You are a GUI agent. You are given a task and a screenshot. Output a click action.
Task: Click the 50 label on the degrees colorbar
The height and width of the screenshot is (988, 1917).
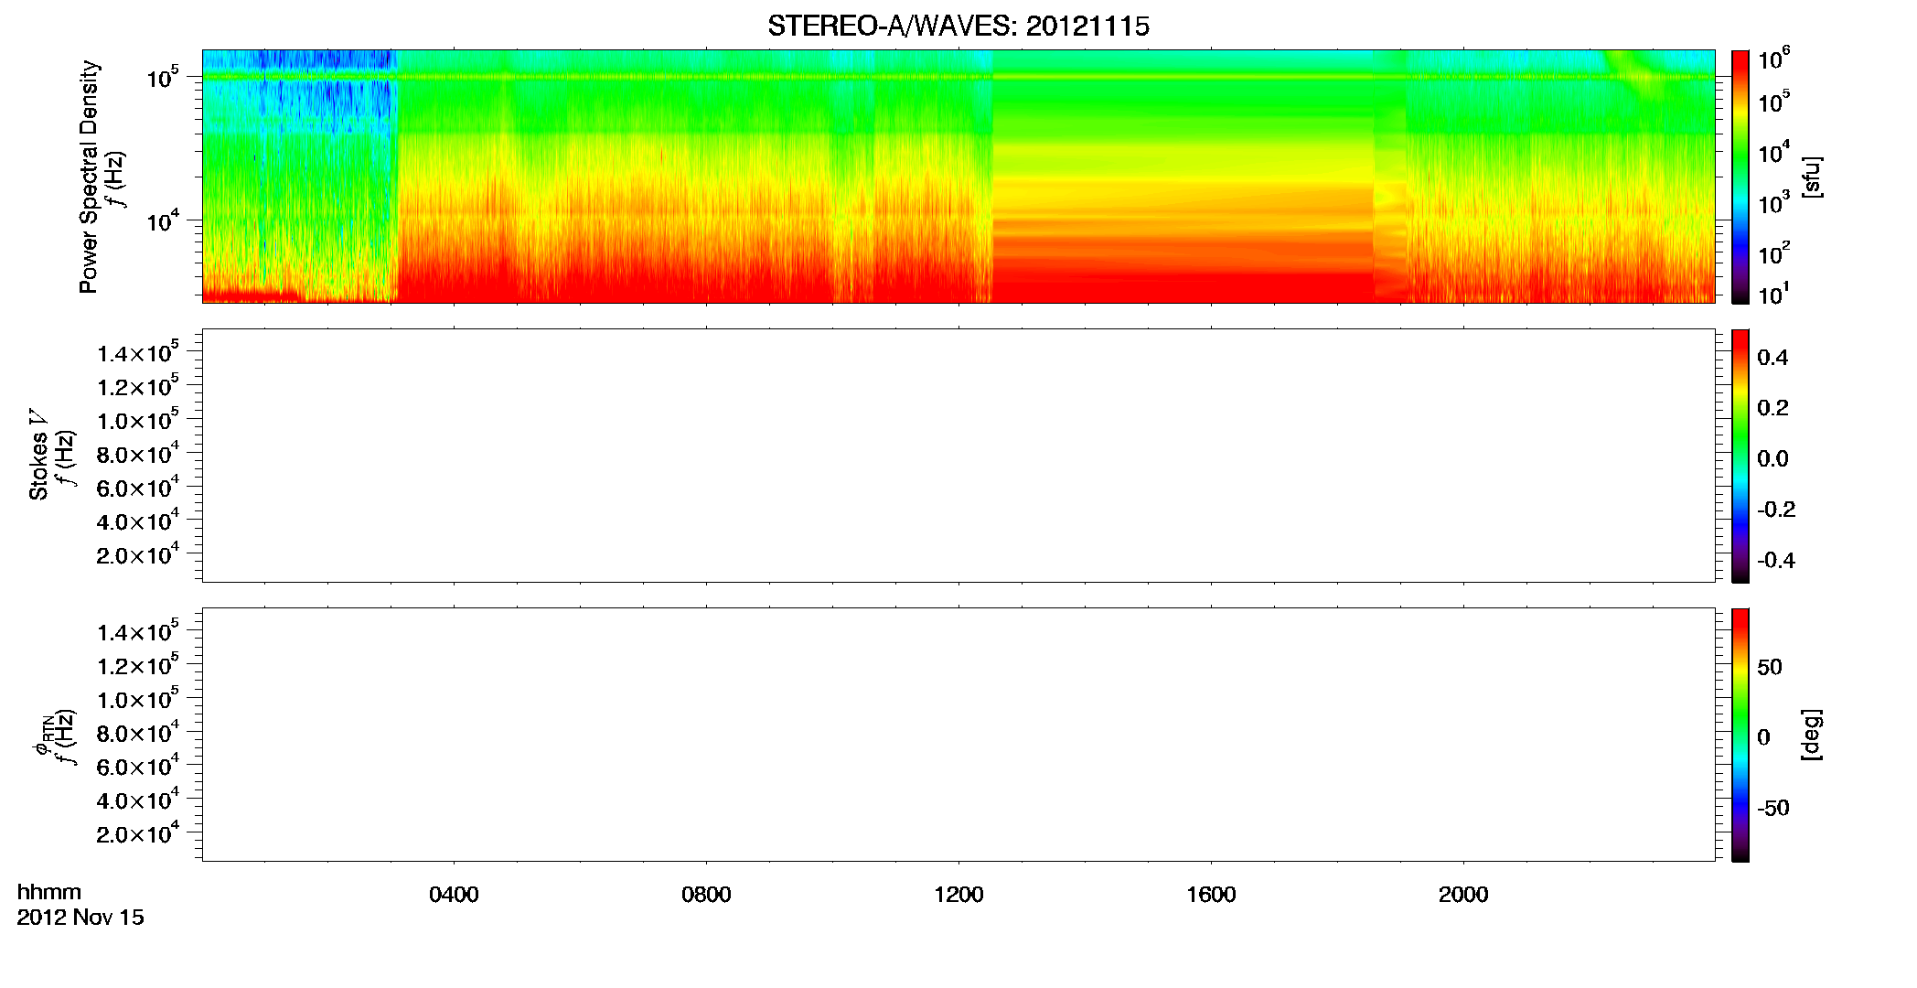point(1770,667)
